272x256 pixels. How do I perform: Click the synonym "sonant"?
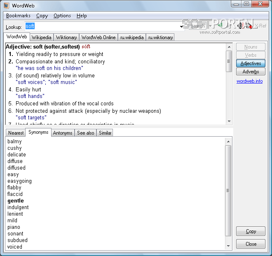(15, 233)
